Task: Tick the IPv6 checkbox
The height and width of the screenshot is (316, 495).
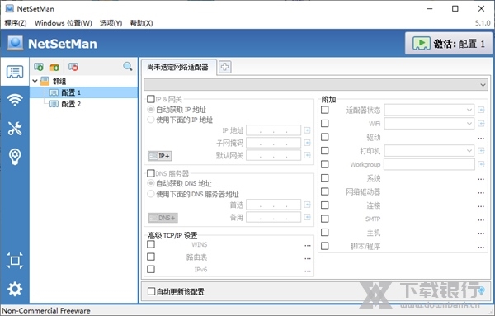Action: (x=151, y=269)
